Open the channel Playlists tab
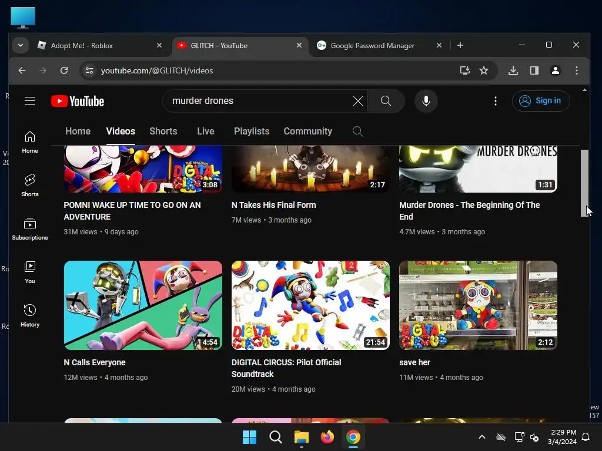Screen dimensions: 602x451 pos(252,131)
